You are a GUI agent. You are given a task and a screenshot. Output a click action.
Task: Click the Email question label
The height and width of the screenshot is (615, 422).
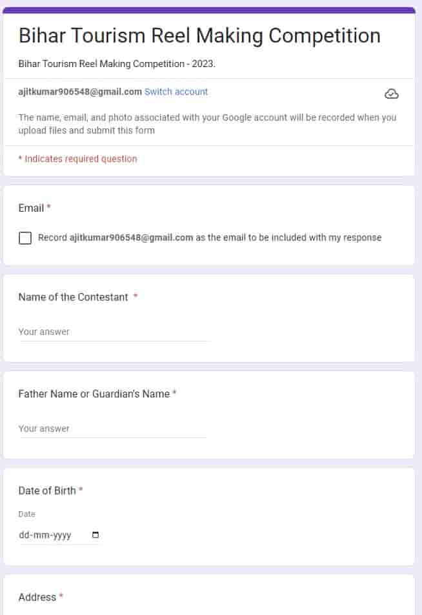pos(31,208)
